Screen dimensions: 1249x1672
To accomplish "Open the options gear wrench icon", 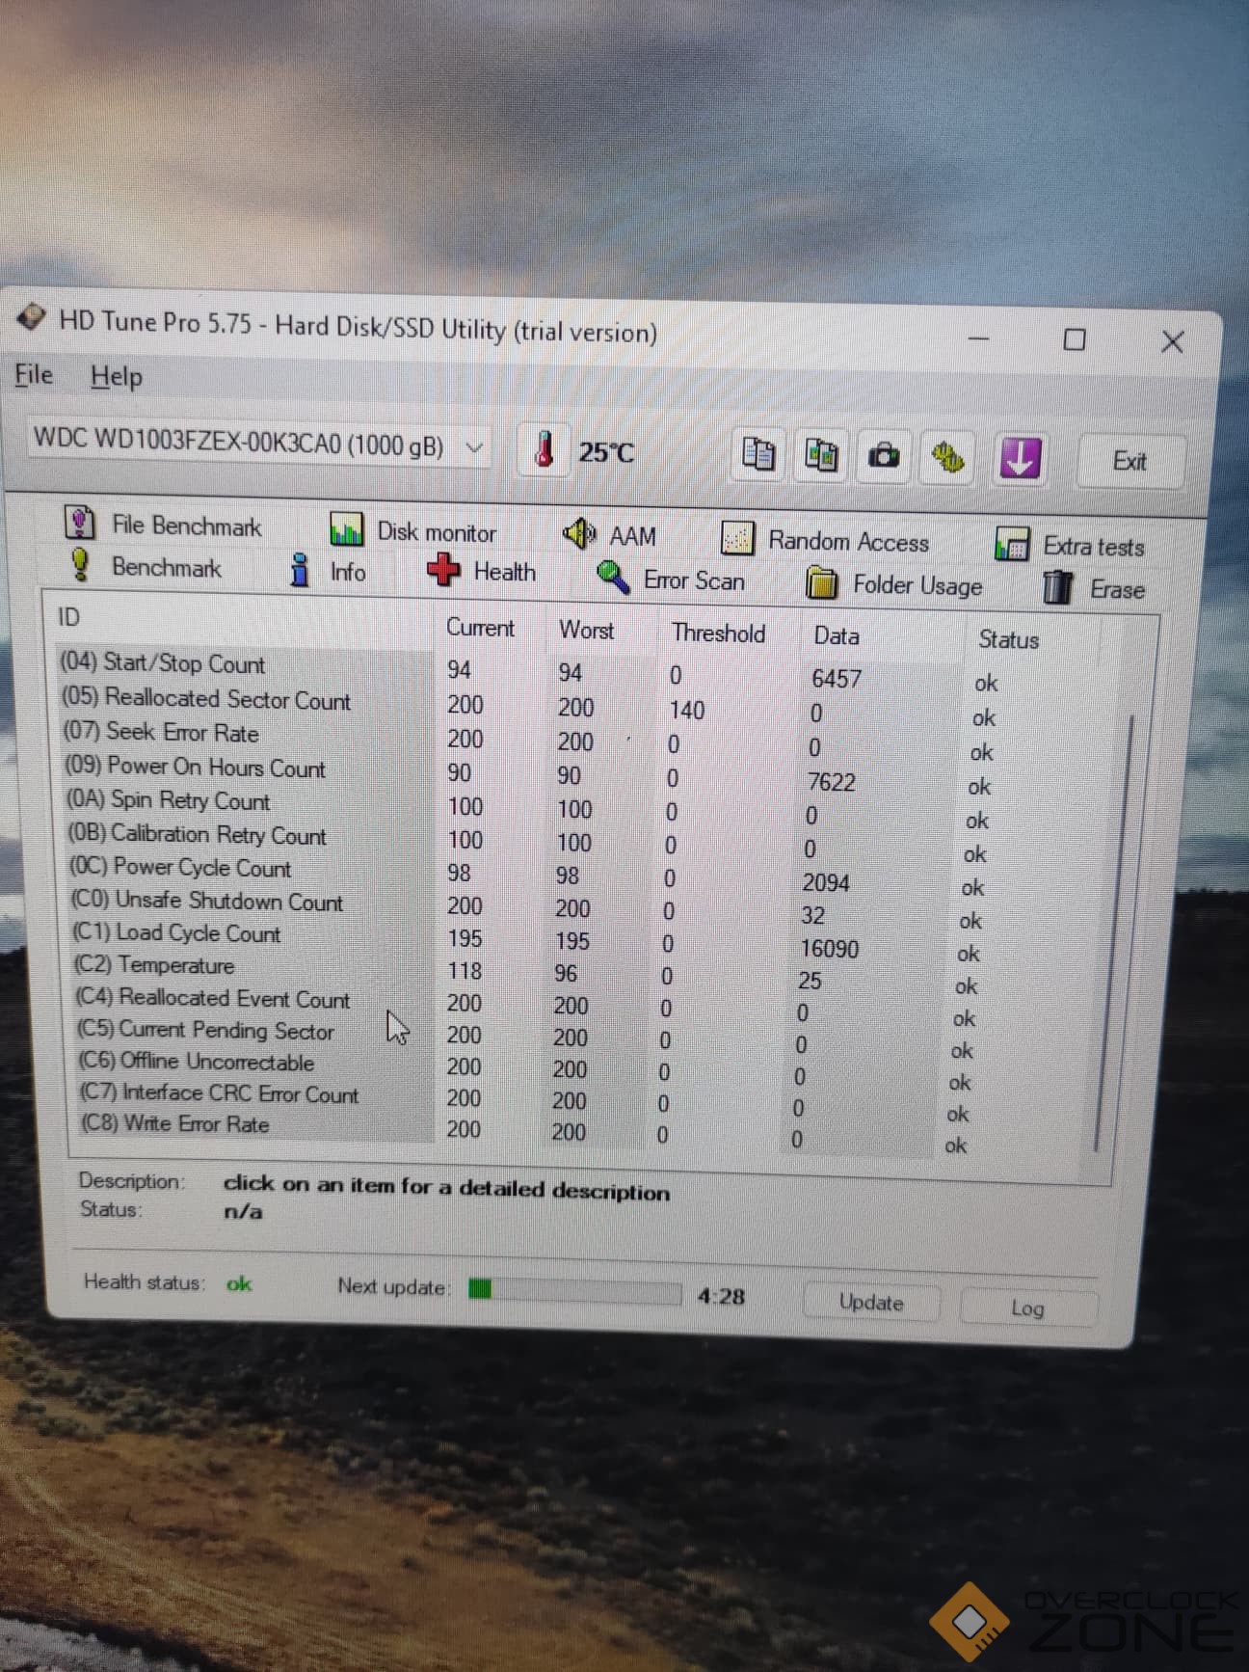I will [948, 458].
